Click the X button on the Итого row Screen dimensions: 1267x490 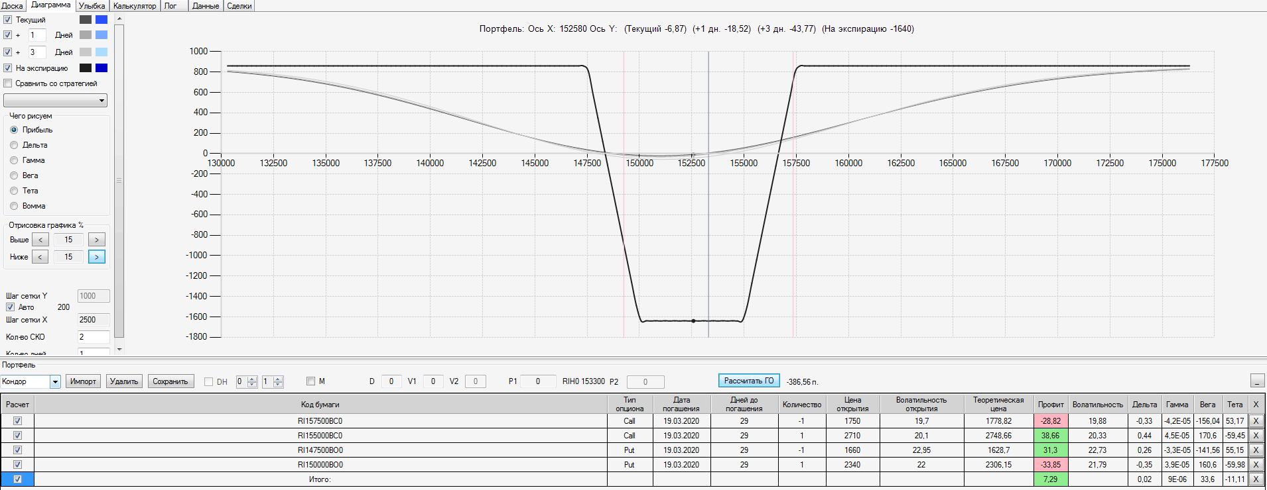(x=1256, y=479)
